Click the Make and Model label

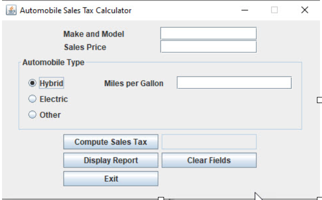93,34
